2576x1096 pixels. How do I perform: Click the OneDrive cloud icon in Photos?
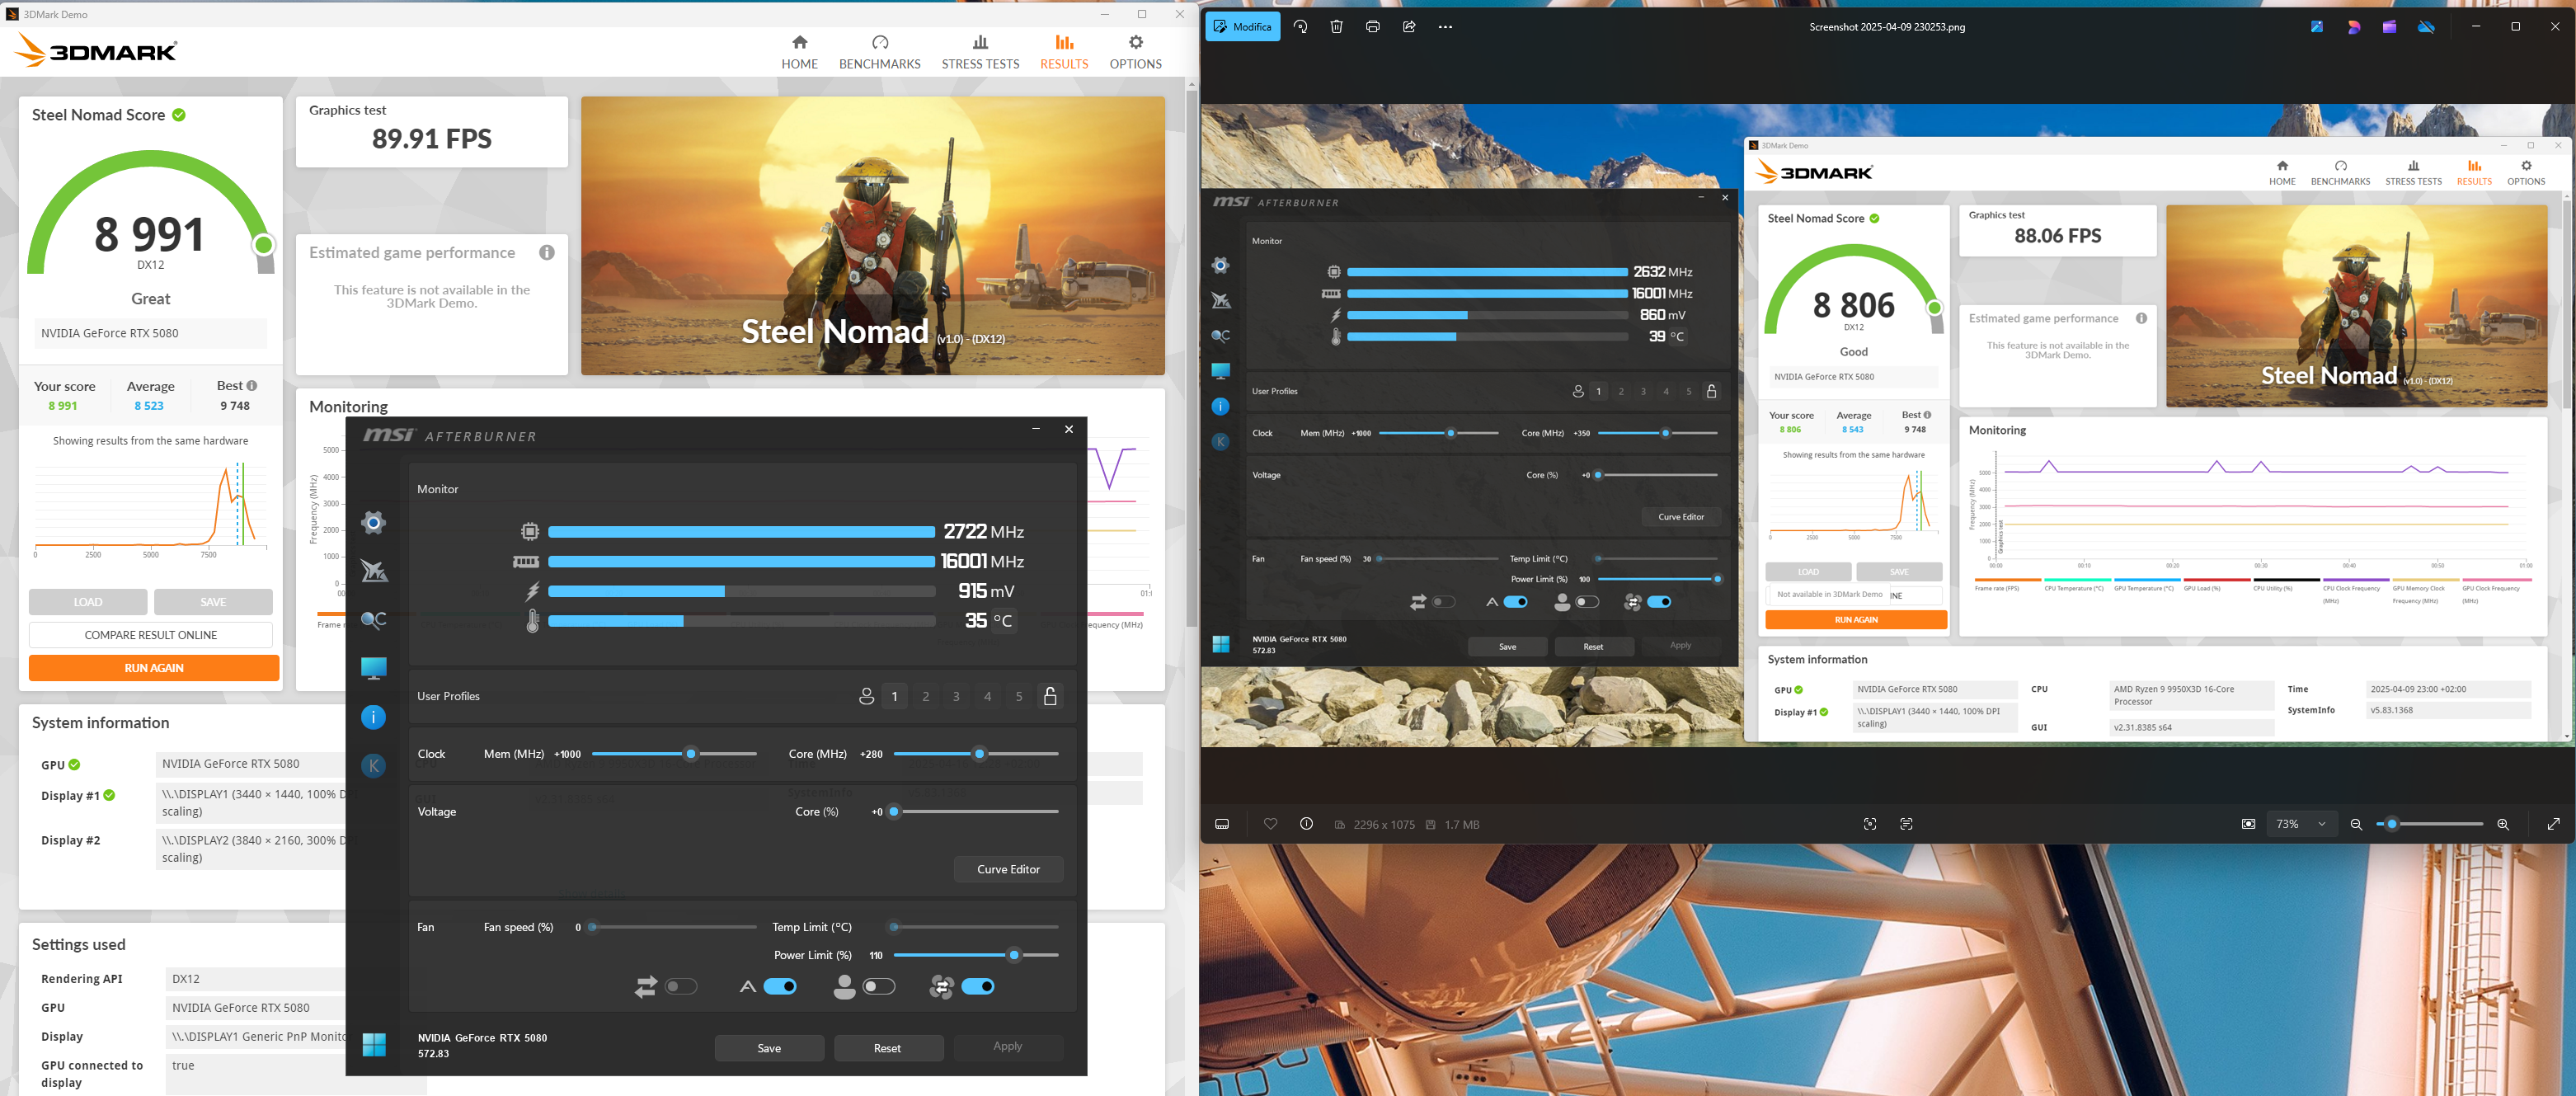[x=2426, y=27]
